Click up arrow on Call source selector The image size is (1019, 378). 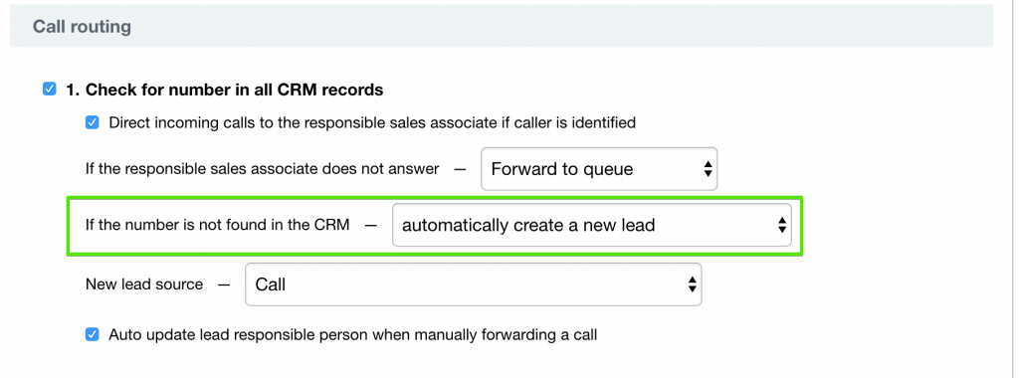point(693,280)
